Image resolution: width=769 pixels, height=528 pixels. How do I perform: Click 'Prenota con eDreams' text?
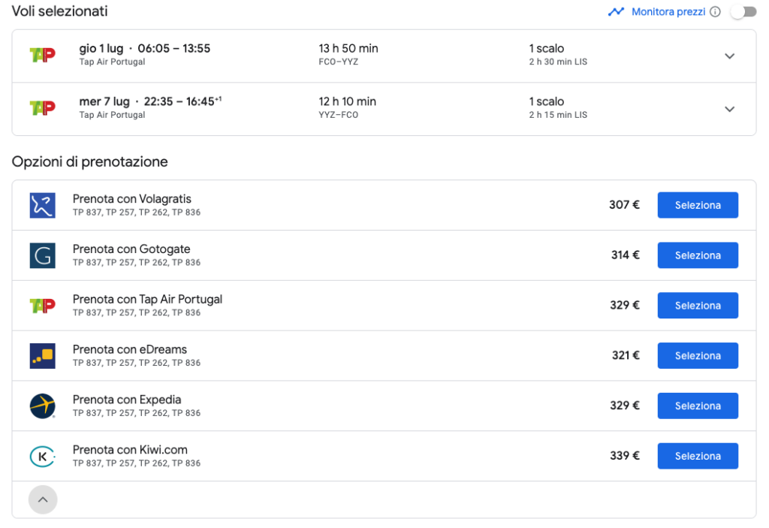coord(130,349)
